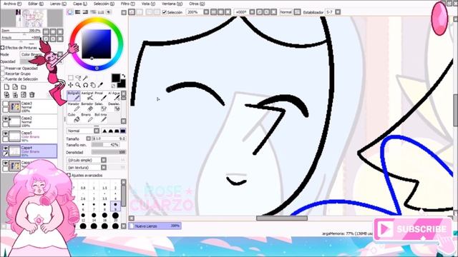Select the Capa5 layer

[29, 136]
